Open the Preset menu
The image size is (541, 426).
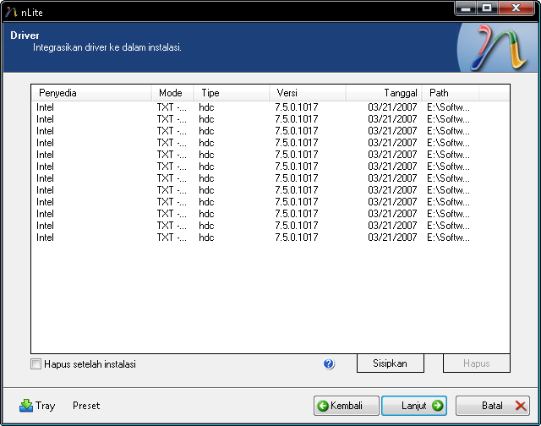(86, 406)
